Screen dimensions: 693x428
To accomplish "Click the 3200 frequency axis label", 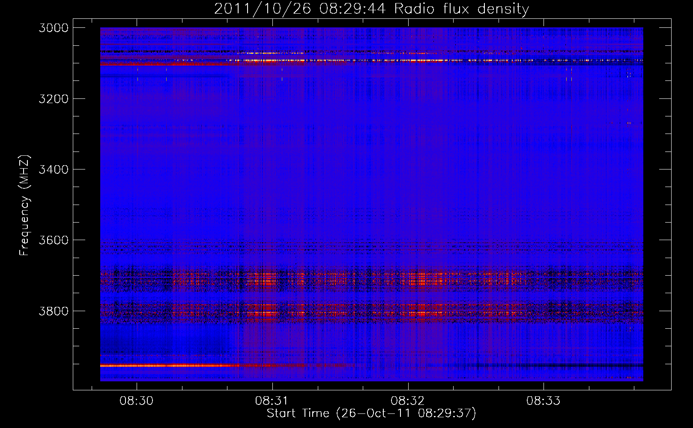I will [54, 99].
